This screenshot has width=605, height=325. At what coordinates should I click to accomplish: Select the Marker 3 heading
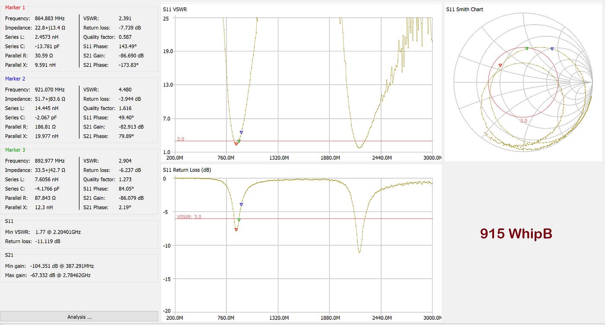click(15, 150)
